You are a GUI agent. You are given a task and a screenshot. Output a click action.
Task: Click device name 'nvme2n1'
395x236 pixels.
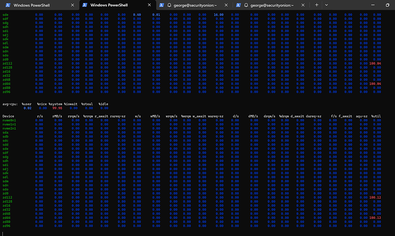click(9, 128)
